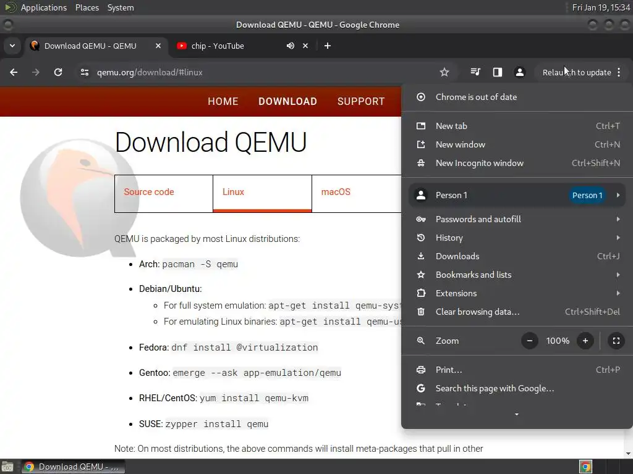Screen dimensions: 633x474
Task: Go back using the browser back arrow
Action: click(x=14, y=72)
